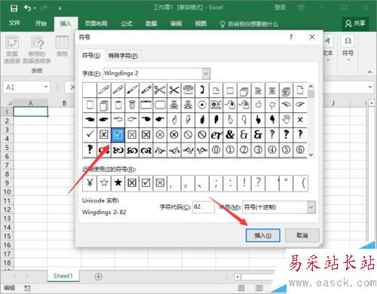The height and width of the screenshot is (294, 377).
Task: Open the Page Layout ribbon tab
Action: (96, 24)
